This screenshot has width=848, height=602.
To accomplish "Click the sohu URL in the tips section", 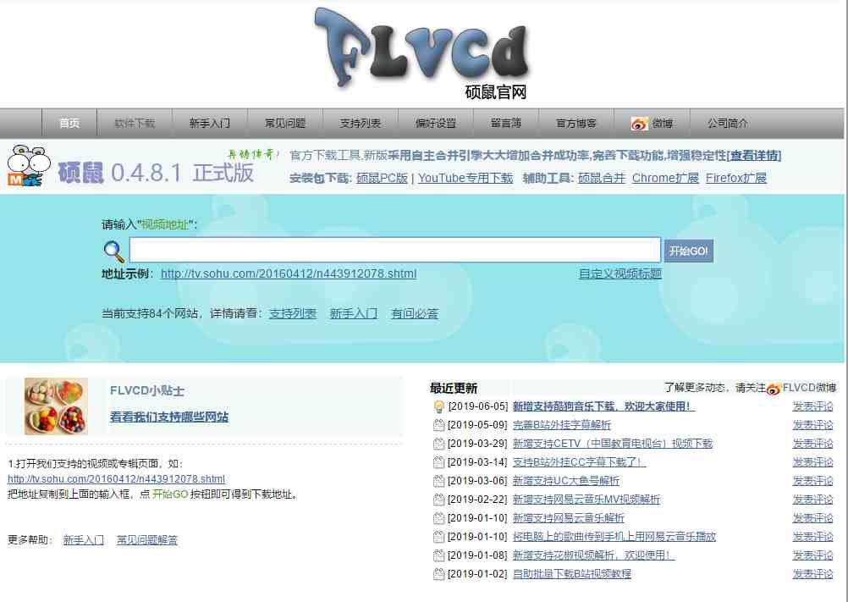I will [x=116, y=479].
